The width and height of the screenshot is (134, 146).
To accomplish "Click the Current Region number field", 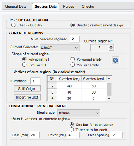I will pyautogui.click(x=100, y=48).
